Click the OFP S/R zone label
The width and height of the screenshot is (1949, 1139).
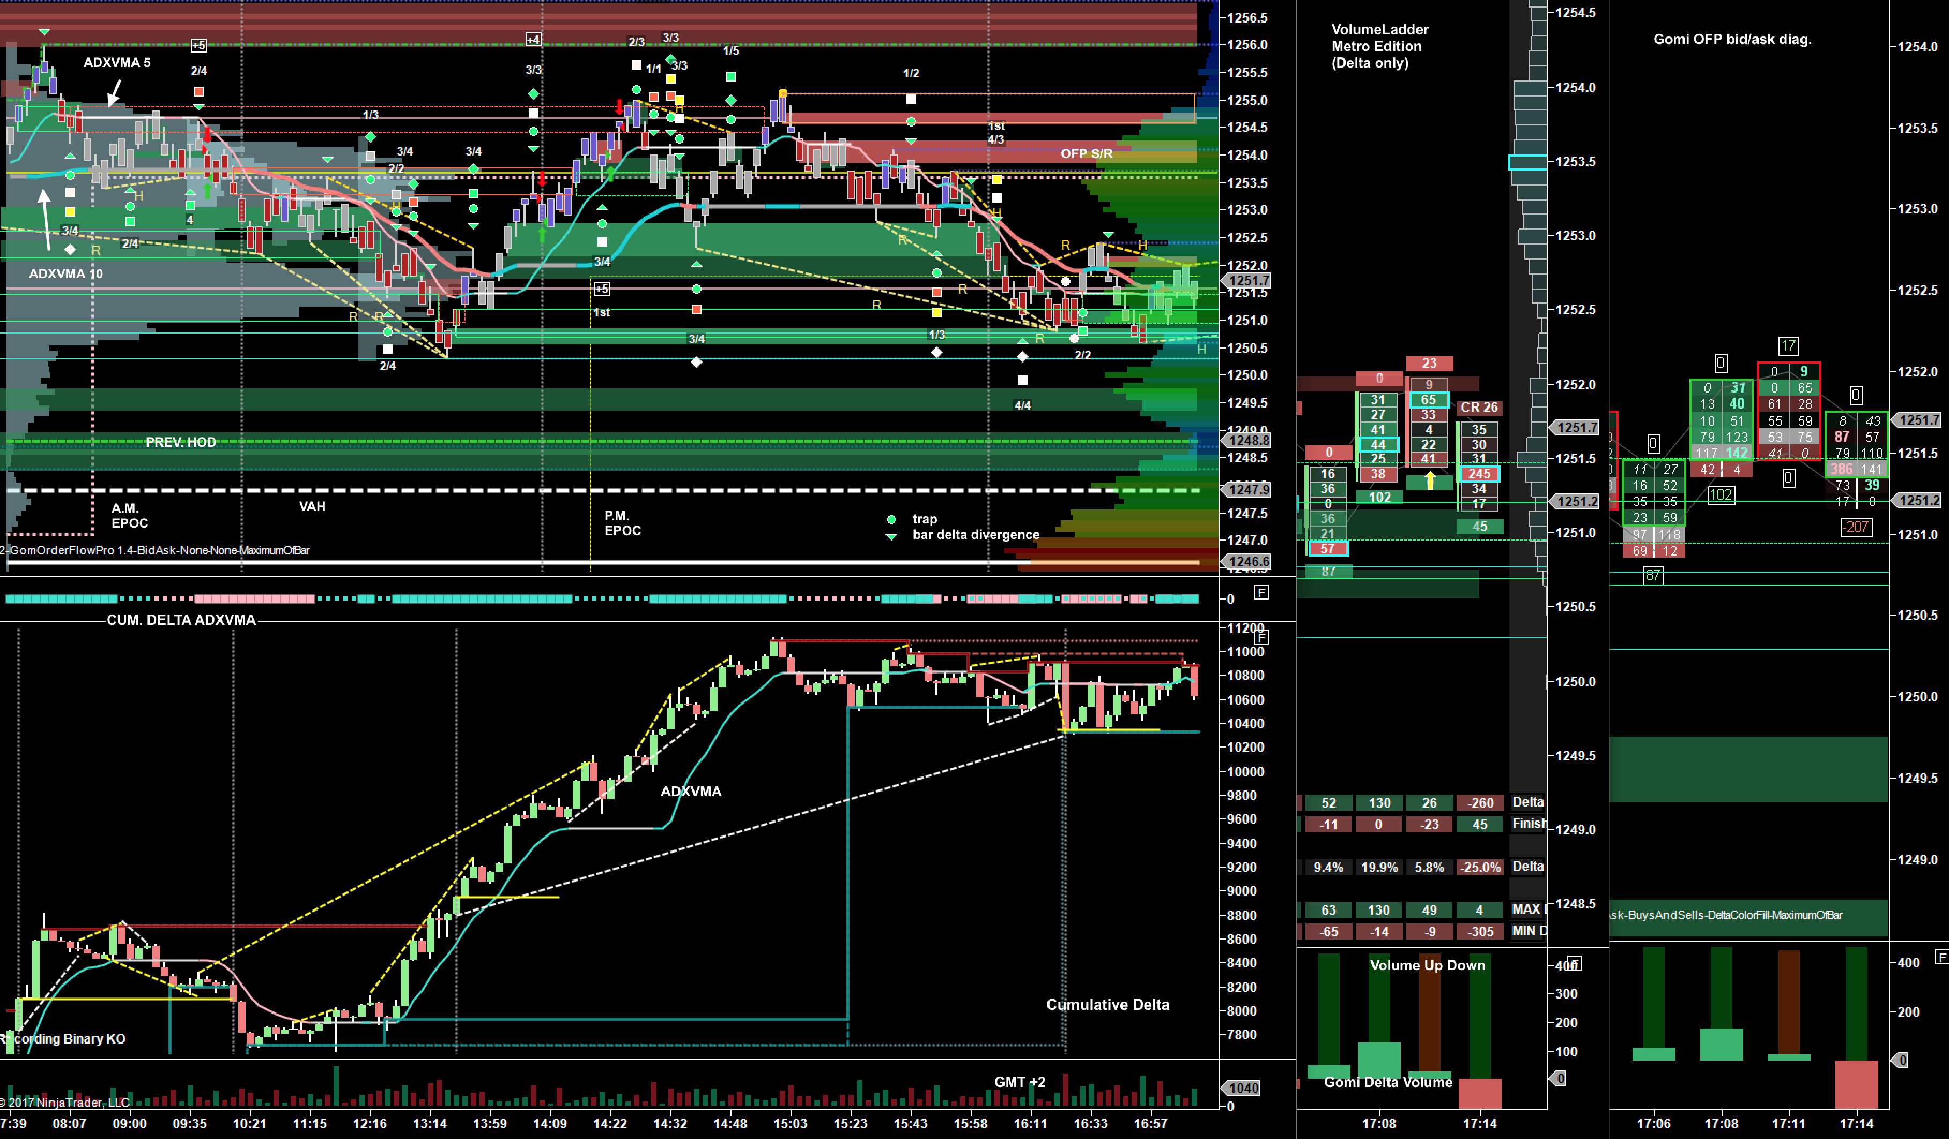(x=1087, y=154)
